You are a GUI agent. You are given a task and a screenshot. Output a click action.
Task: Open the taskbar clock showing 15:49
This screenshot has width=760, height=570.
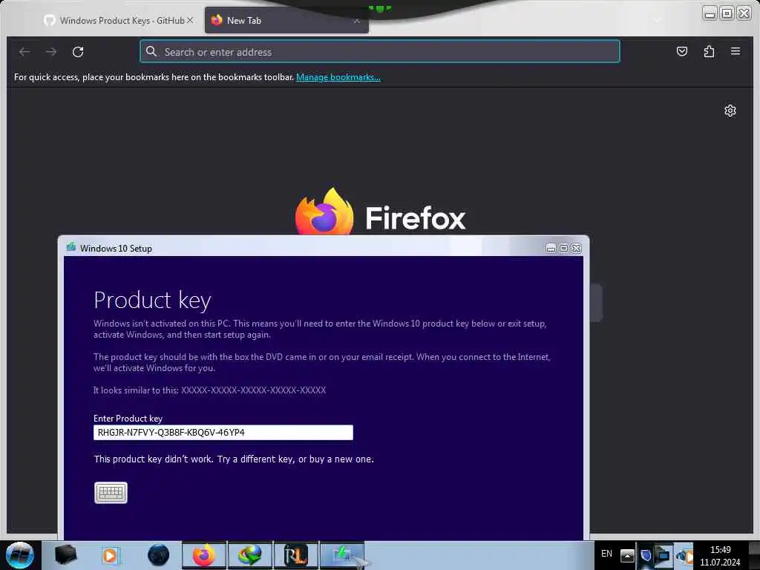[x=720, y=550]
